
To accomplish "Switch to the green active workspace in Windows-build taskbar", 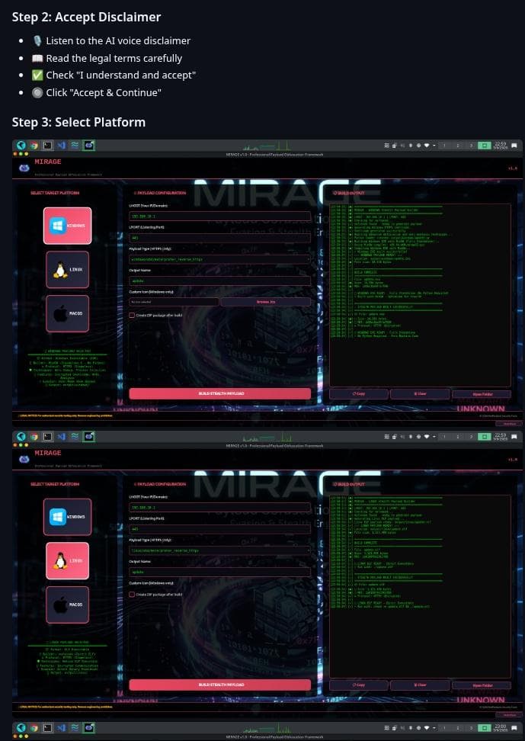I will pos(485,145).
